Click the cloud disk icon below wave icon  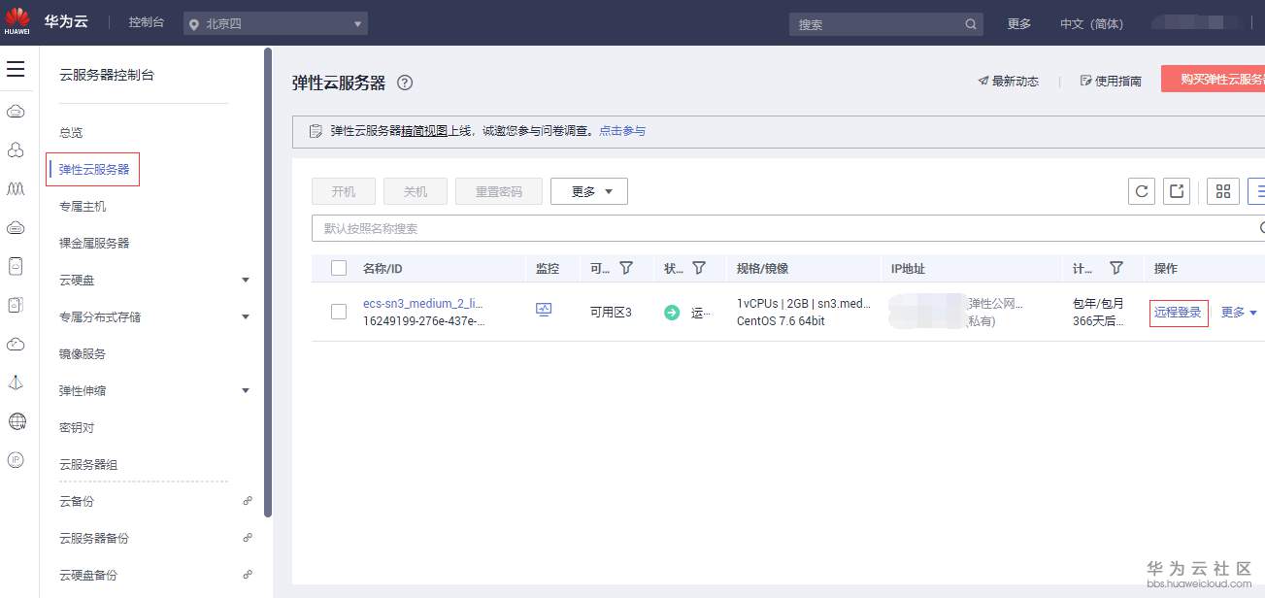click(16, 227)
